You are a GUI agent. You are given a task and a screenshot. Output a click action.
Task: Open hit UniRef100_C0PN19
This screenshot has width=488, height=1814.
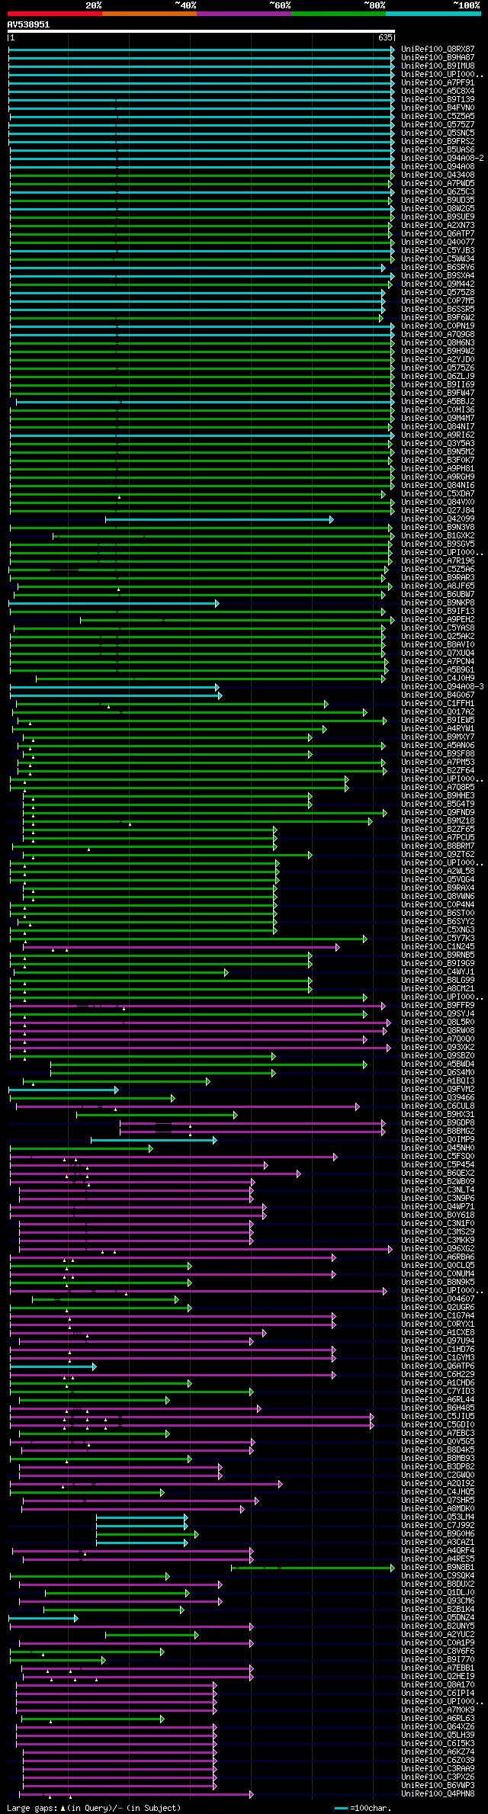click(x=438, y=326)
